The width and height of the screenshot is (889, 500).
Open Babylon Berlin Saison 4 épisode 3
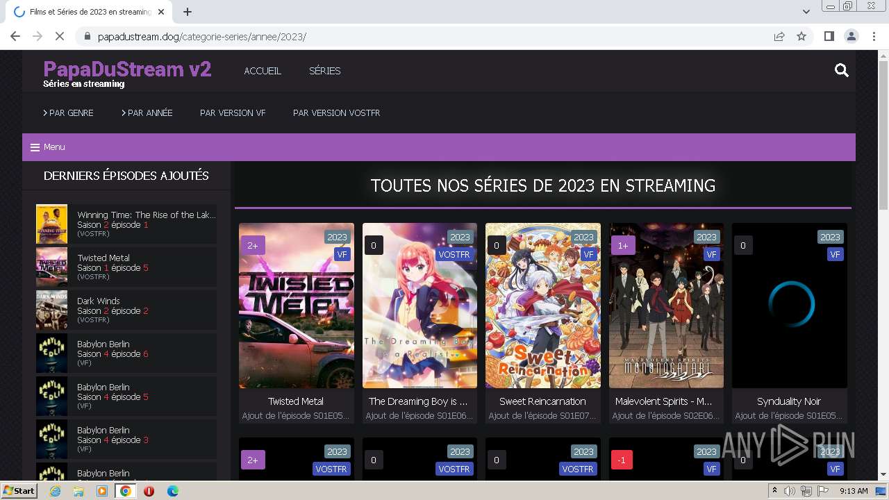126,439
